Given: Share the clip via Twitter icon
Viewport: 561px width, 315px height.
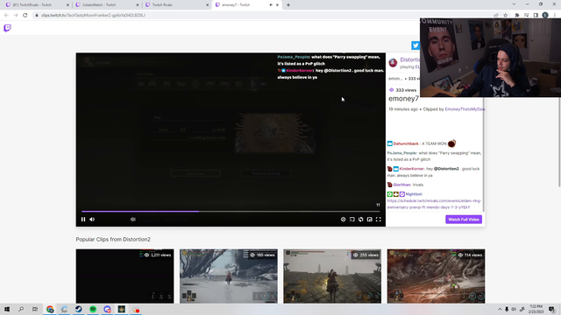Looking at the screenshot, I should pyautogui.click(x=415, y=45).
